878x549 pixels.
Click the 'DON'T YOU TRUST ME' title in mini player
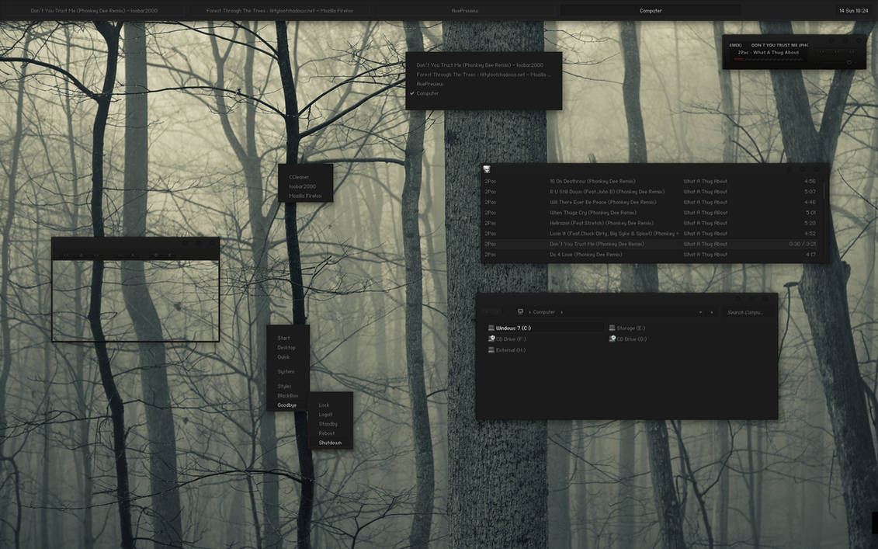pos(779,45)
